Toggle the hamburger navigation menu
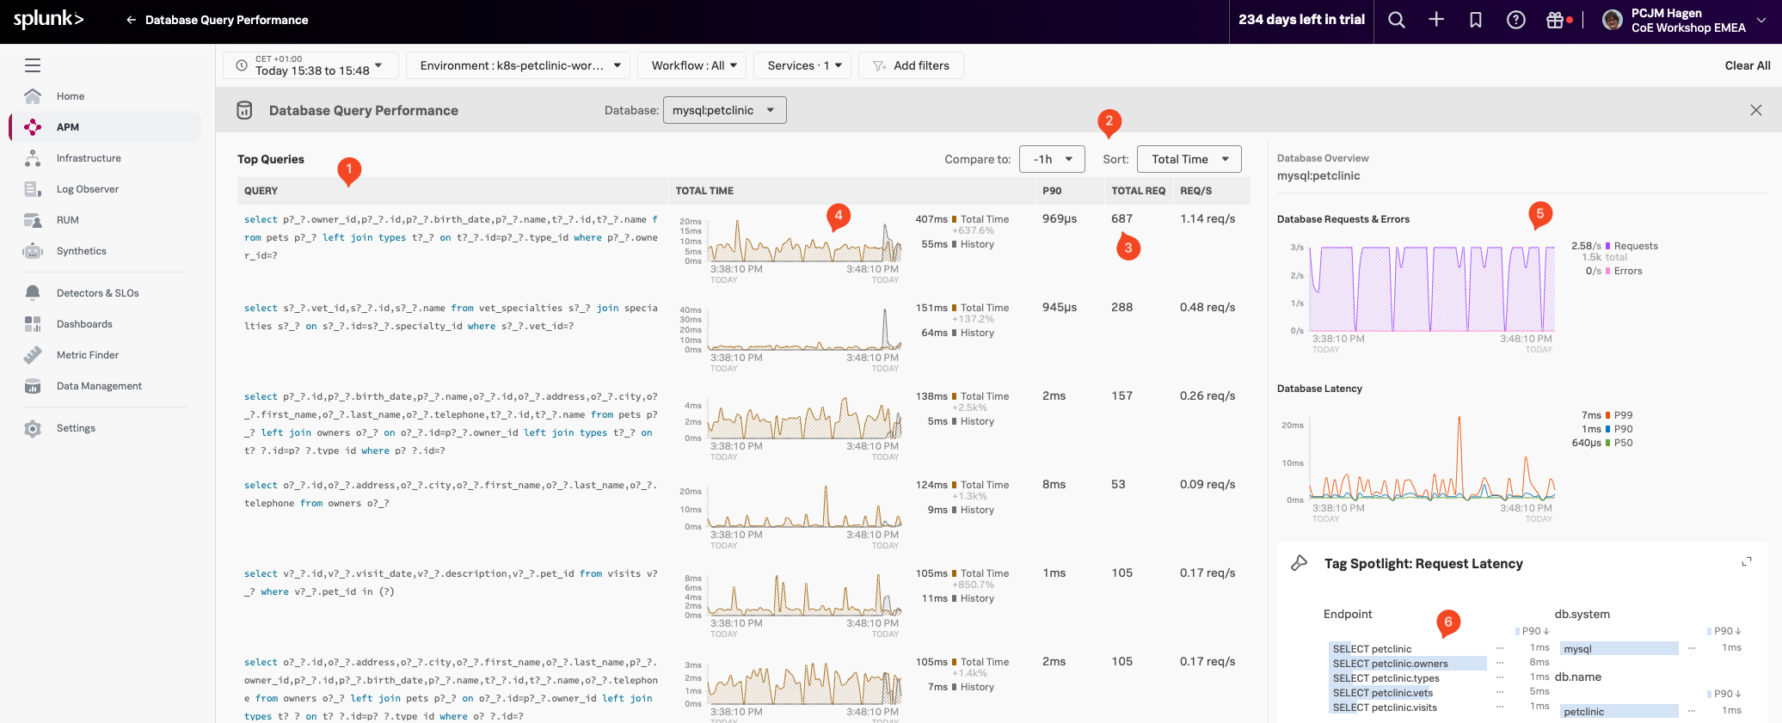 click(x=33, y=65)
